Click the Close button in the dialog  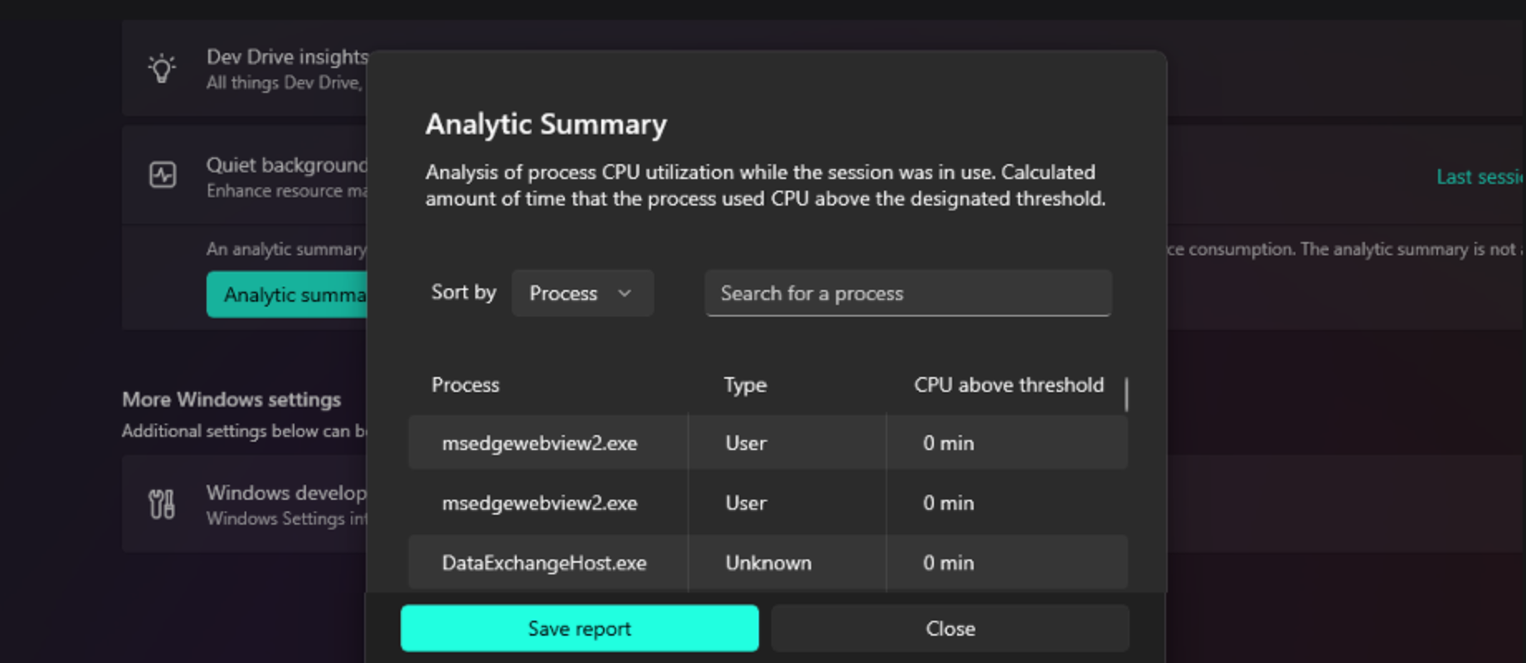[x=950, y=627]
